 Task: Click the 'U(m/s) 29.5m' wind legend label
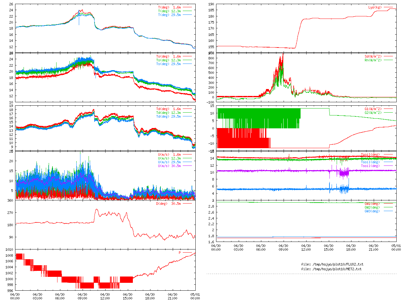(169, 162)
